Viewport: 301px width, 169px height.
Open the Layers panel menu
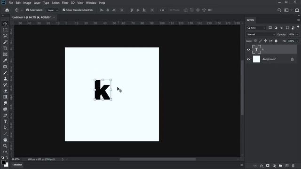click(x=298, y=20)
